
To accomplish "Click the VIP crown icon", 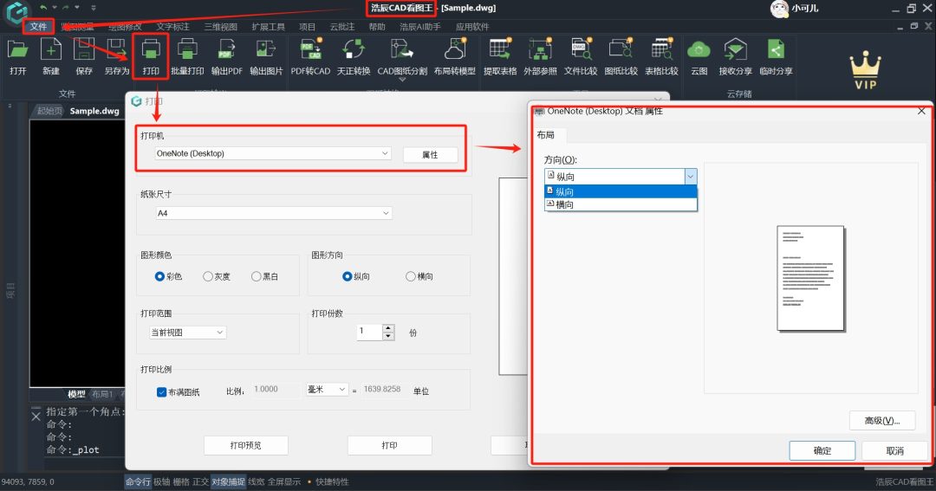I will tap(866, 70).
